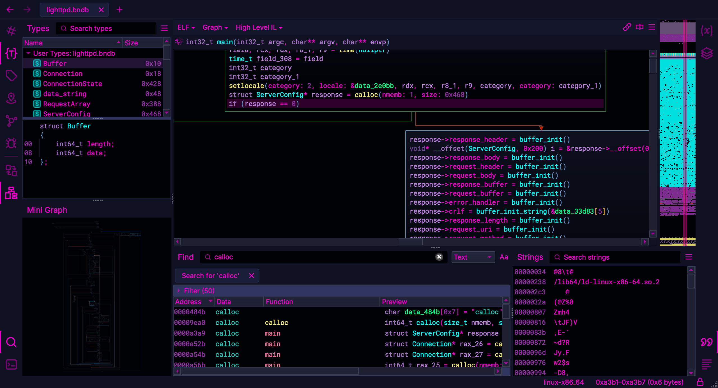Open the Search magnifier sidebar icon
Viewport: 718px width, 388px height.
11,342
